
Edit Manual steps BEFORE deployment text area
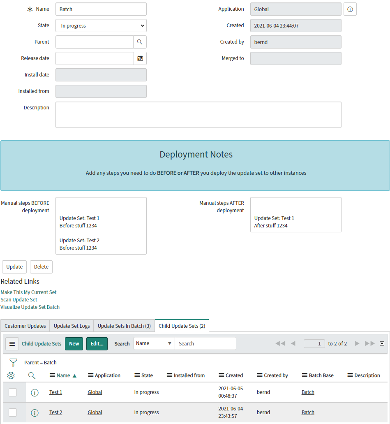pyautogui.click(x=101, y=226)
